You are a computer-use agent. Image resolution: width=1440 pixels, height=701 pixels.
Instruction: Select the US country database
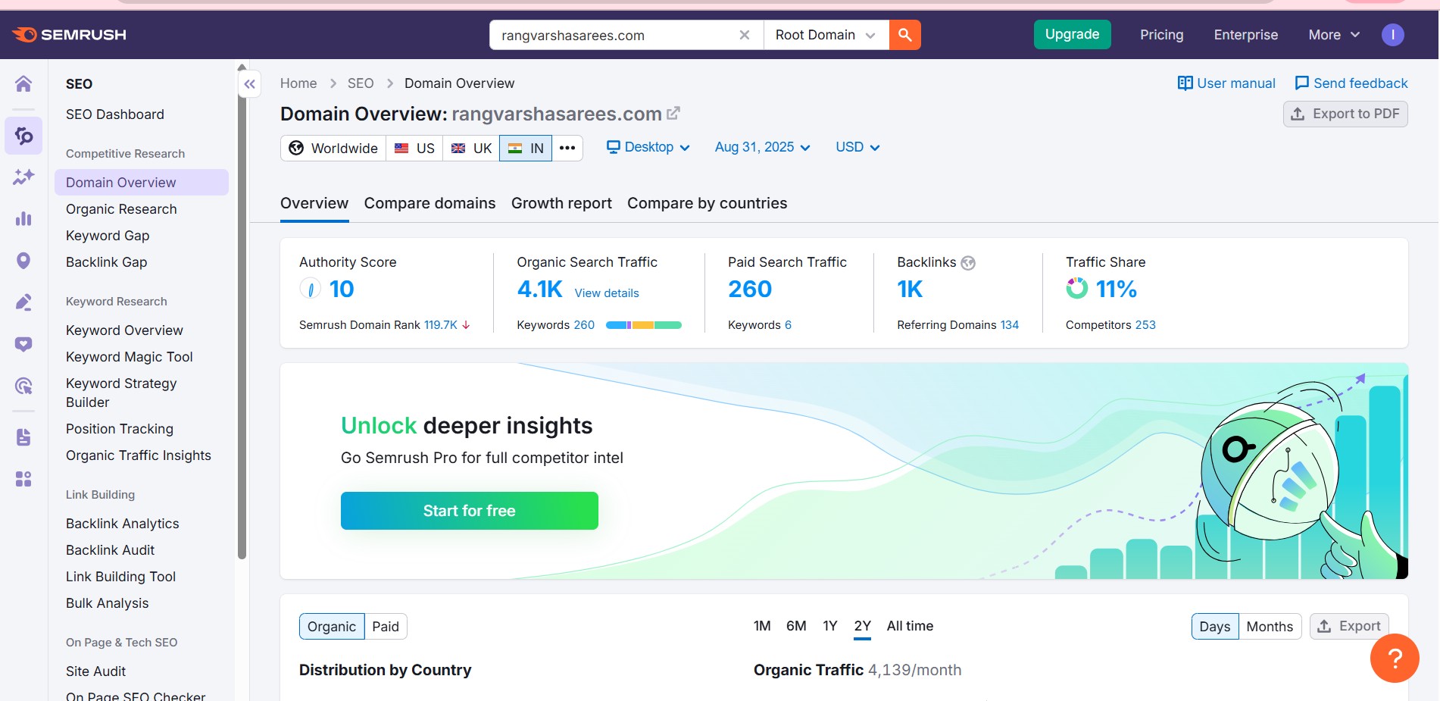pos(414,148)
